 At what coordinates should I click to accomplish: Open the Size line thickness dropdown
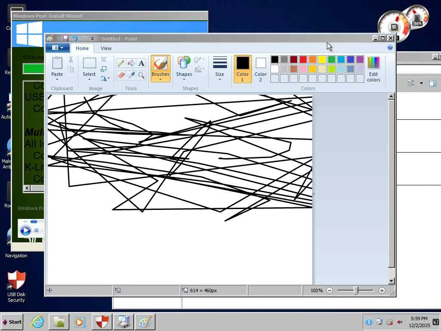tap(220, 69)
